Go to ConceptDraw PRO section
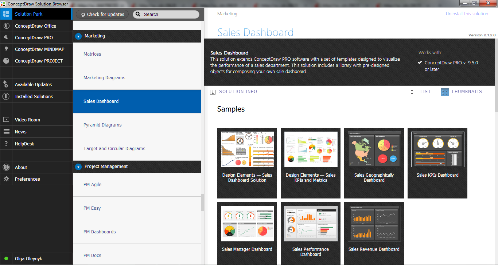 [x=36, y=37]
